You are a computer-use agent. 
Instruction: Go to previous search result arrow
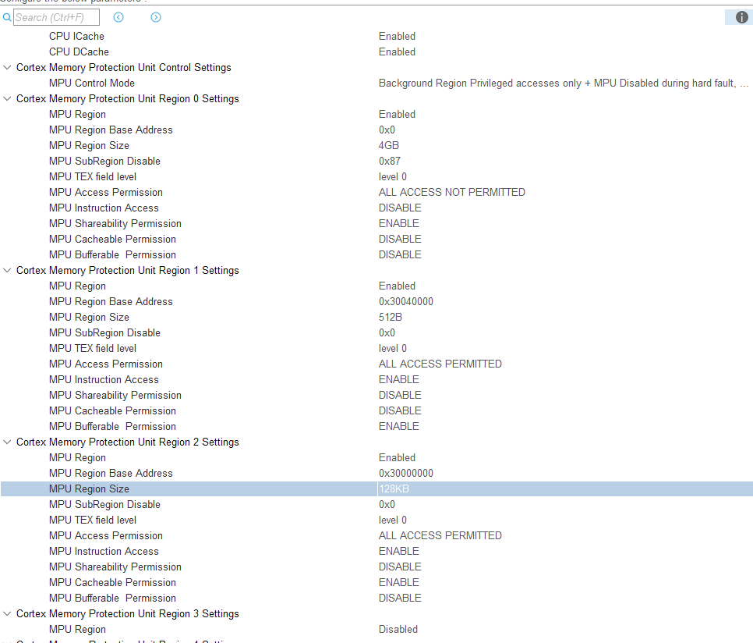[x=118, y=17]
